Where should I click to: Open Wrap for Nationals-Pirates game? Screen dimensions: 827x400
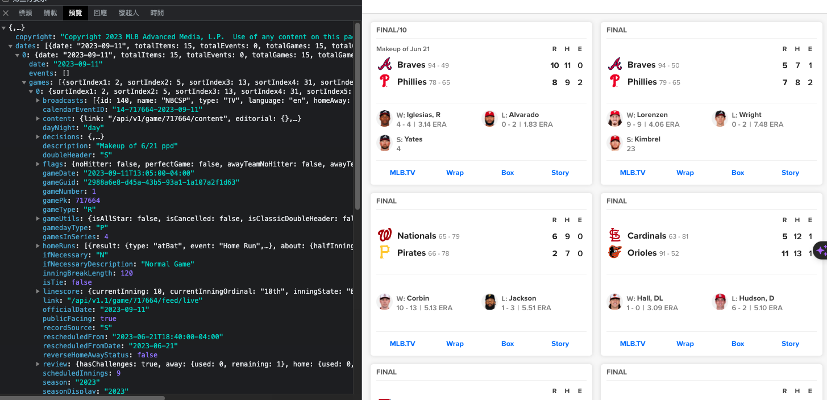click(455, 344)
